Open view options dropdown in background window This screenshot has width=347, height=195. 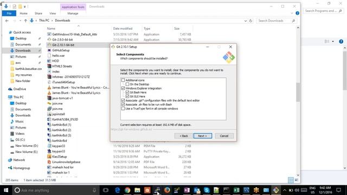click(332, 41)
